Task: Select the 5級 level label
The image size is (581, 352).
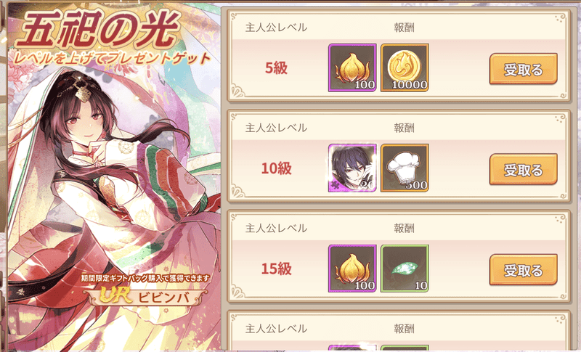Action: 277,68
